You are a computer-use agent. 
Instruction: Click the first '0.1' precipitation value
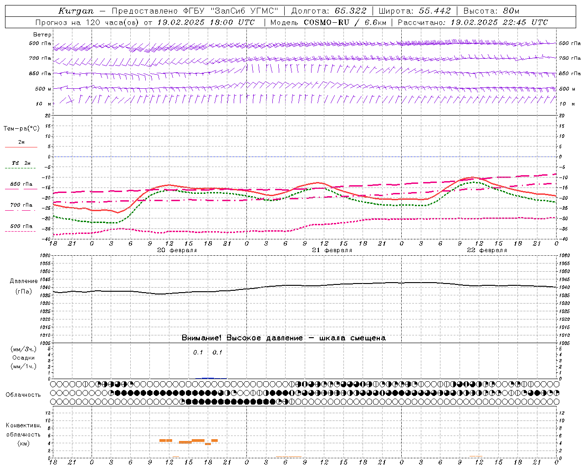tap(198, 352)
